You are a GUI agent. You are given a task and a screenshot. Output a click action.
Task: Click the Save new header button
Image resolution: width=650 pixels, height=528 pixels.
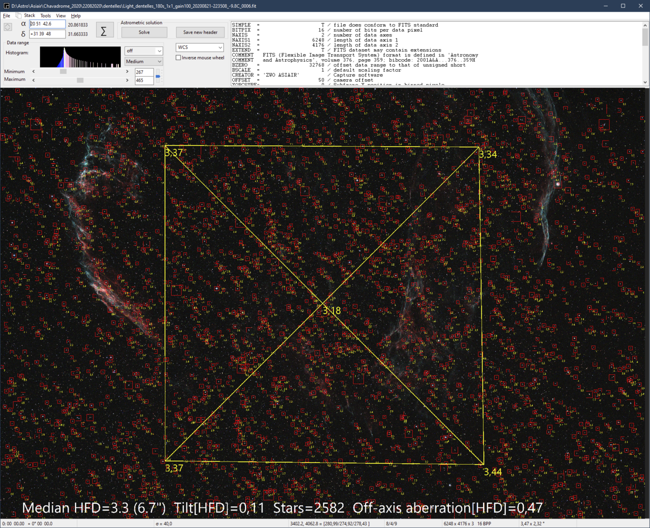coord(200,32)
